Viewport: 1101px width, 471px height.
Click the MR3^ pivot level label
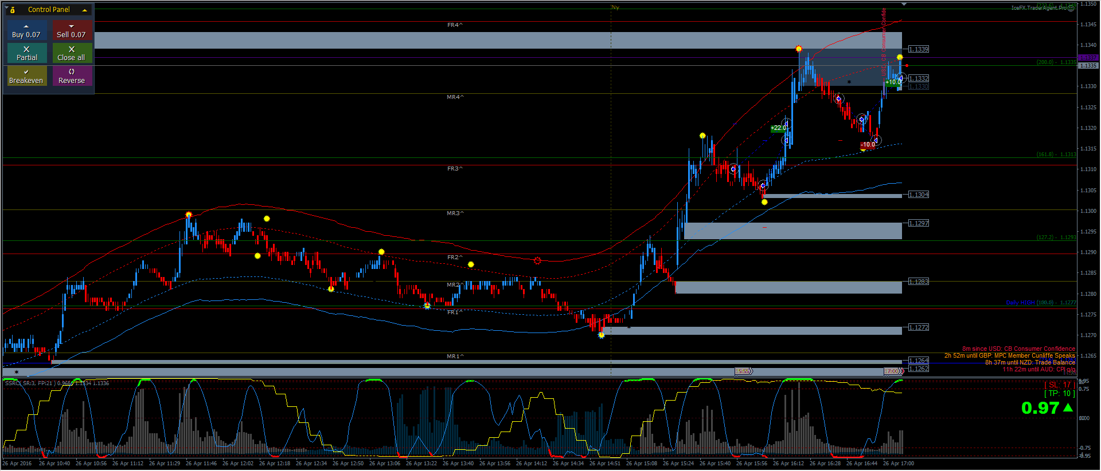[x=455, y=213]
